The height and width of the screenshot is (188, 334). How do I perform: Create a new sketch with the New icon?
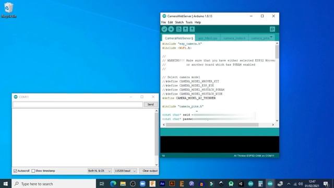[178, 29]
